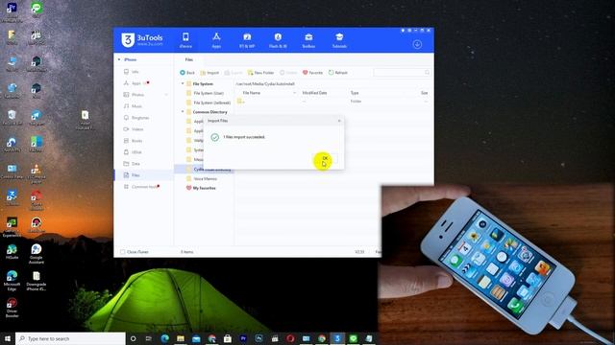Click the Import toolbar button
Screen dimensions: 615x345
click(x=209, y=73)
